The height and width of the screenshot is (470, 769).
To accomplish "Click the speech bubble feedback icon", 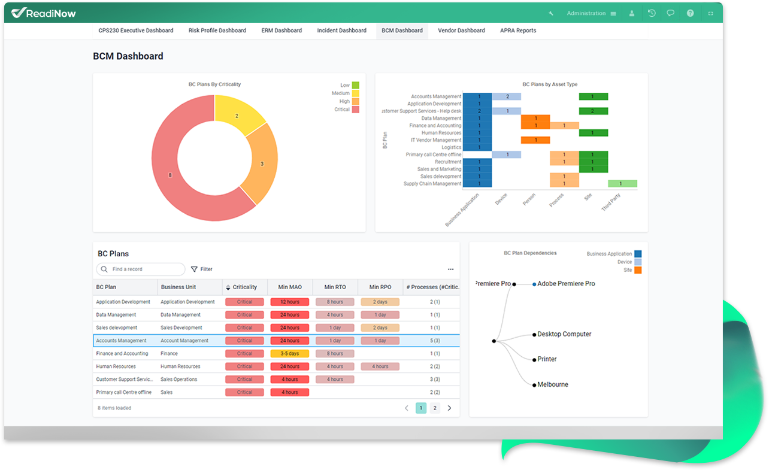I will tap(671, 13).
